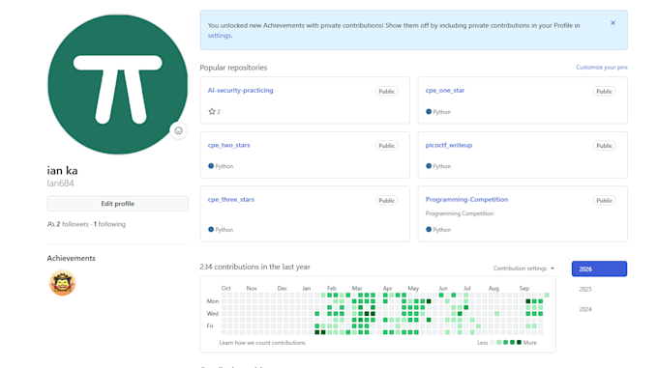
Task: Open Programming-Competition repository
Action: point(466,200)
